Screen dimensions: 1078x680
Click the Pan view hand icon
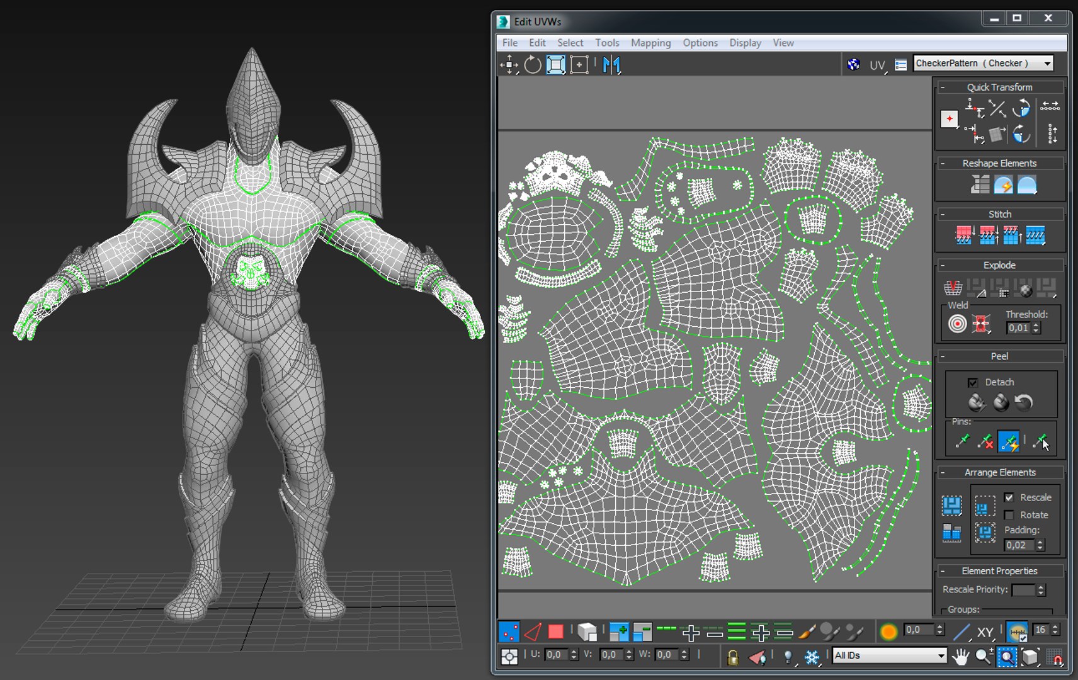(960, 657)
